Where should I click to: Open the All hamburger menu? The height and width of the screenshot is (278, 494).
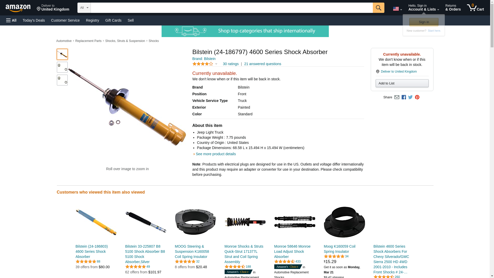(x=11, y=20)
